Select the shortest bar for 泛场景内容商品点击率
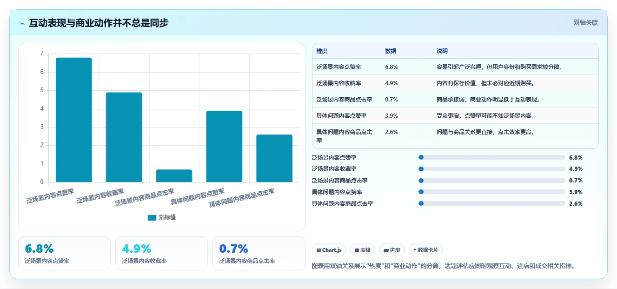 174,175
